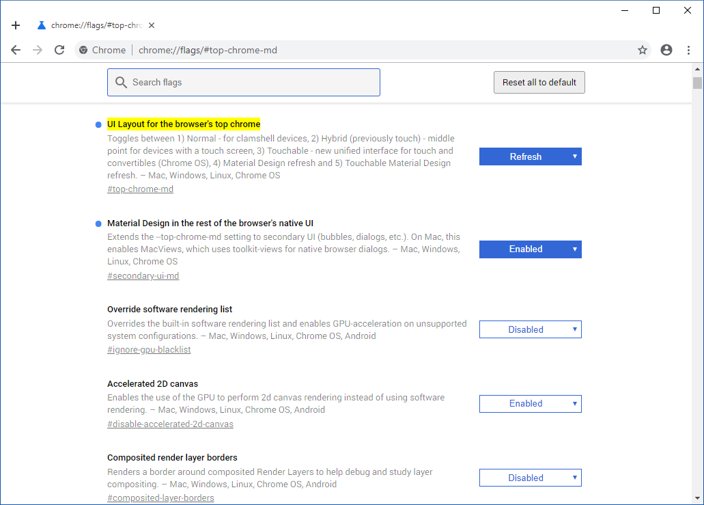
Task: Follow the #top-chrome-md anchor link
Action: (140, 189)
